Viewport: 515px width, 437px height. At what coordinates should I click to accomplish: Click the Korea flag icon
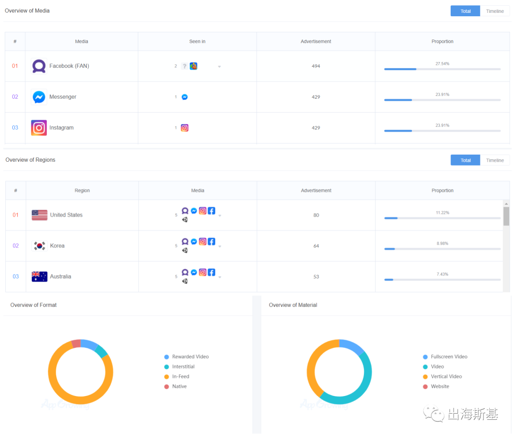(40, 246)
